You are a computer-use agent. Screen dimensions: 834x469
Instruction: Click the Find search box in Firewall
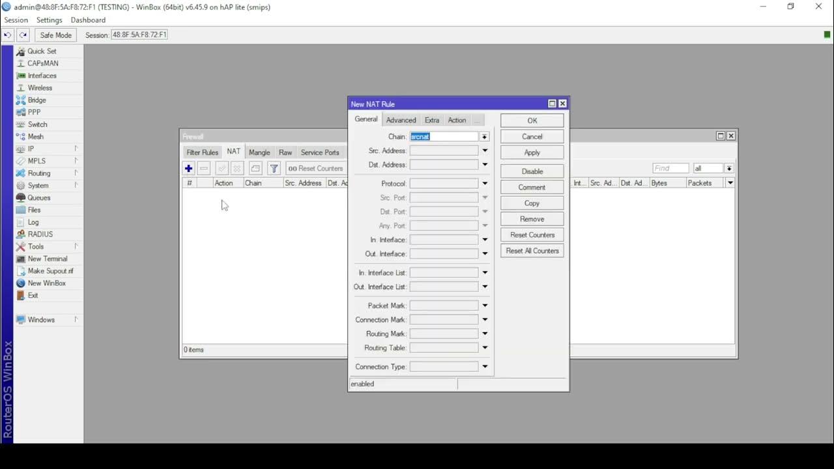670,168
